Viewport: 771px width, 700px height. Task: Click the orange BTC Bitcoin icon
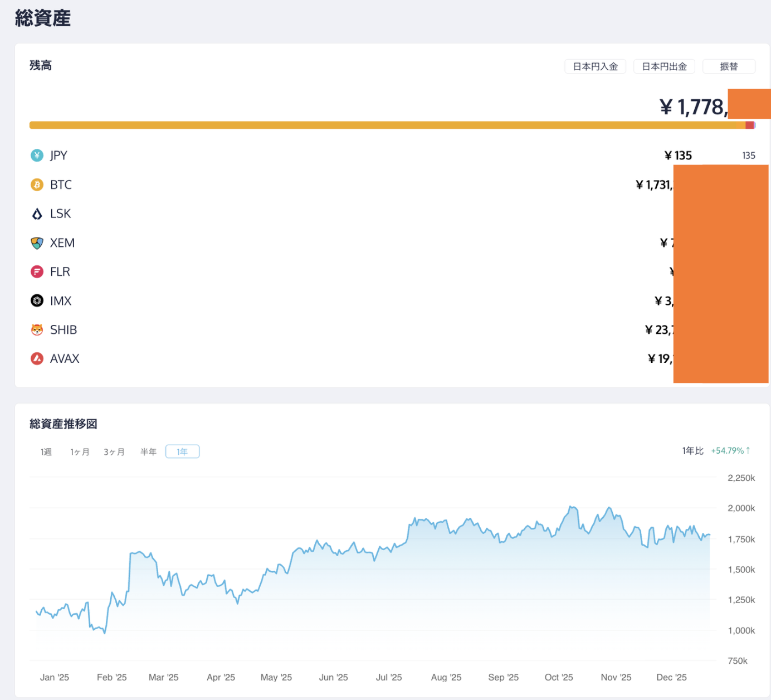pos(37,184)
